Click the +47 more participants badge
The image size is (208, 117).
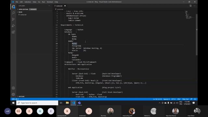click(x=7, y=111)
